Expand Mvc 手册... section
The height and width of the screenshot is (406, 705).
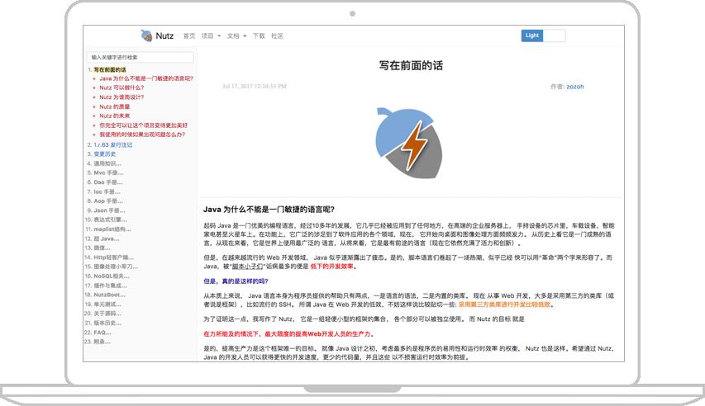[x=108, y=173]
